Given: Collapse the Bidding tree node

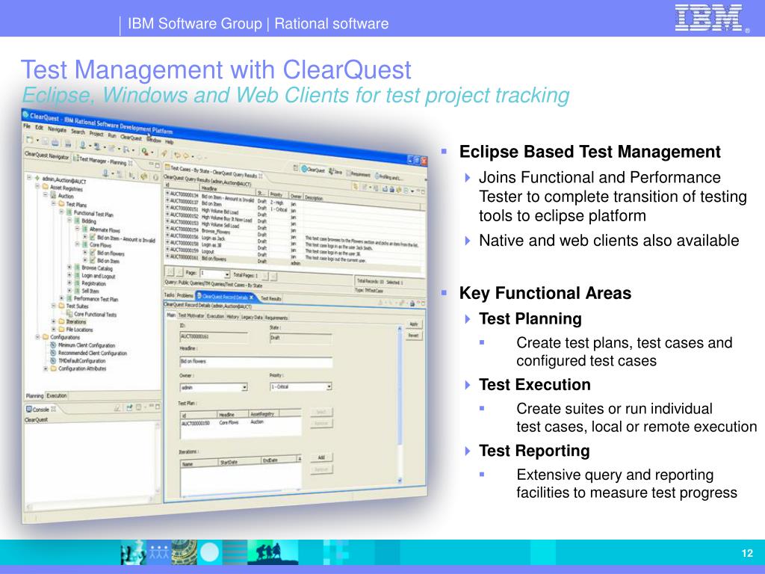Looking at the screenshot, I should coord(69,220).
